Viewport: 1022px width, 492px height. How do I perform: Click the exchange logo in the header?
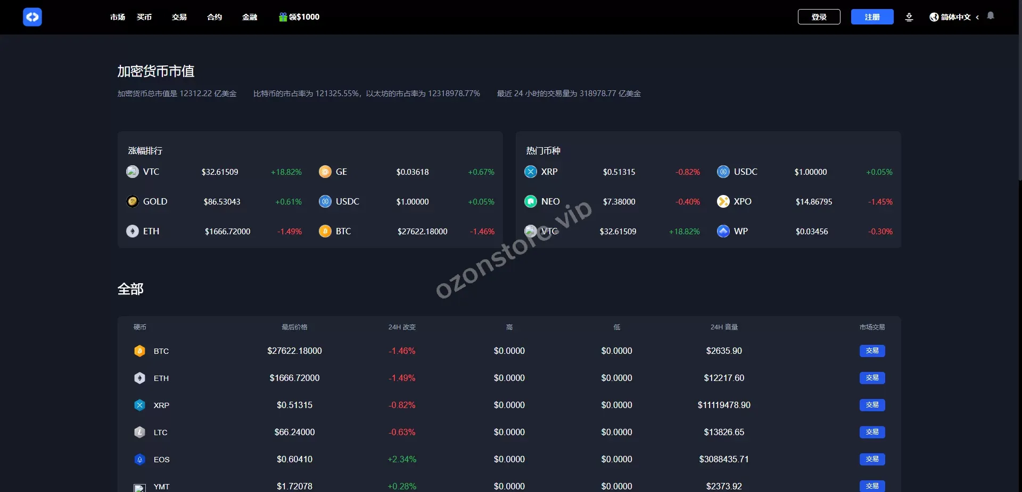coord(32,17)
